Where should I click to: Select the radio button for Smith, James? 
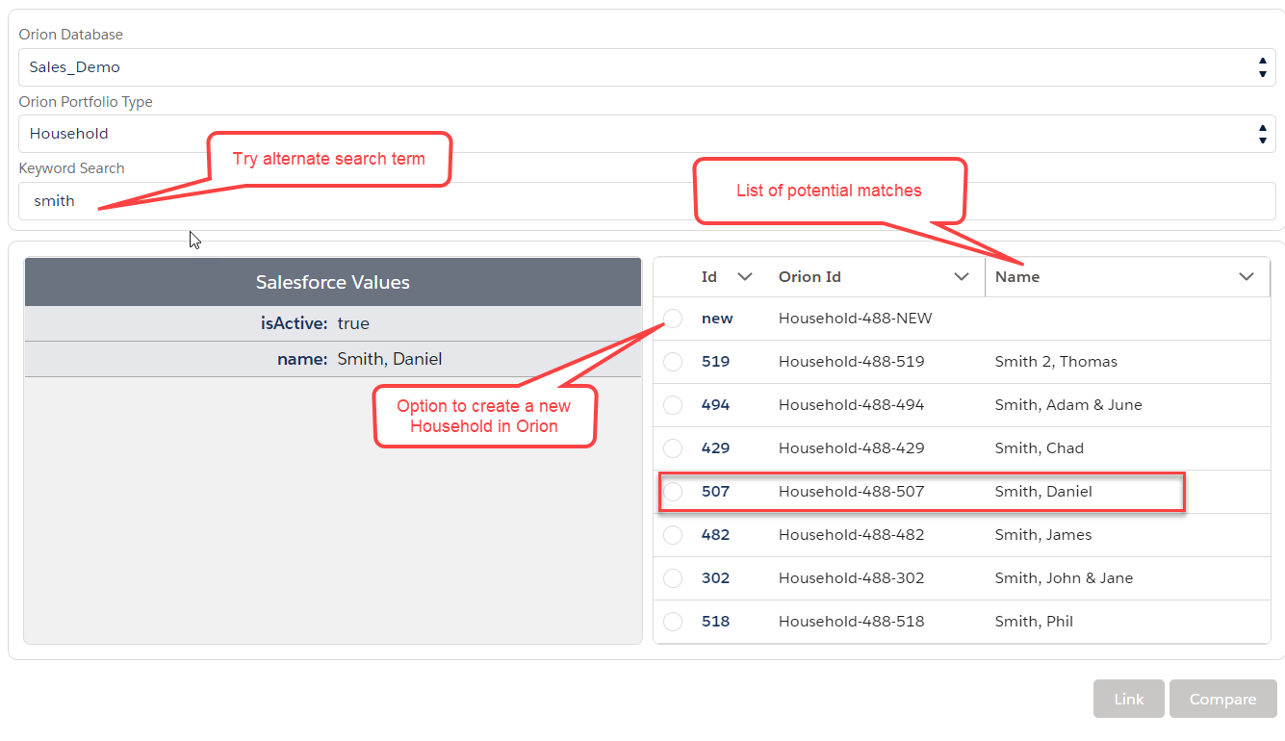click(x=673, y=535)
